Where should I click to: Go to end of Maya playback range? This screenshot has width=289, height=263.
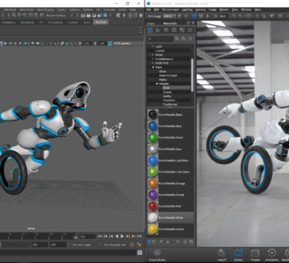coord(139,236)
